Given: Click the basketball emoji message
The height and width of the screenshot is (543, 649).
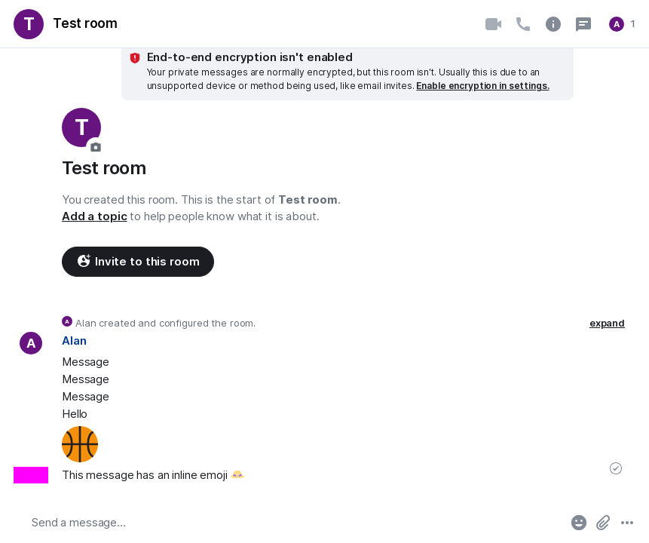Looking at the screenshot, I should (x=80, y=444).
